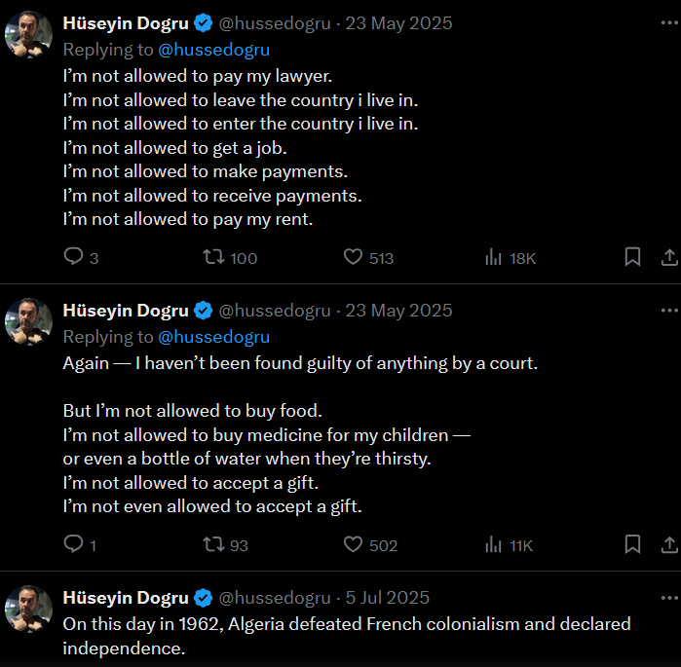Viewport: 681px width, 667px height.
Task: Like the tweet with 513 likes
Action: click(354, 257)
